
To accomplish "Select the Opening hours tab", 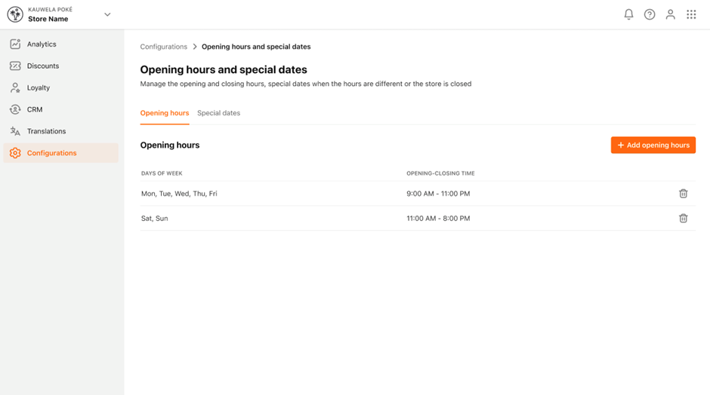I will (x=165, y=113).
